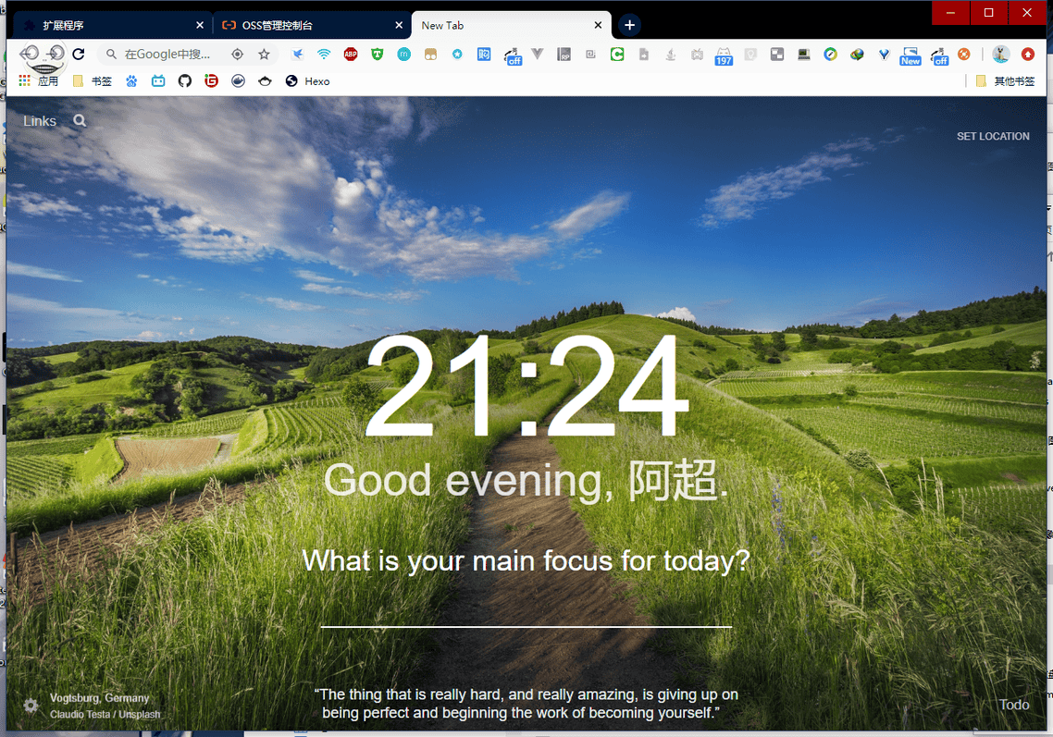Open the IDM download manager extension

(856, 55)
